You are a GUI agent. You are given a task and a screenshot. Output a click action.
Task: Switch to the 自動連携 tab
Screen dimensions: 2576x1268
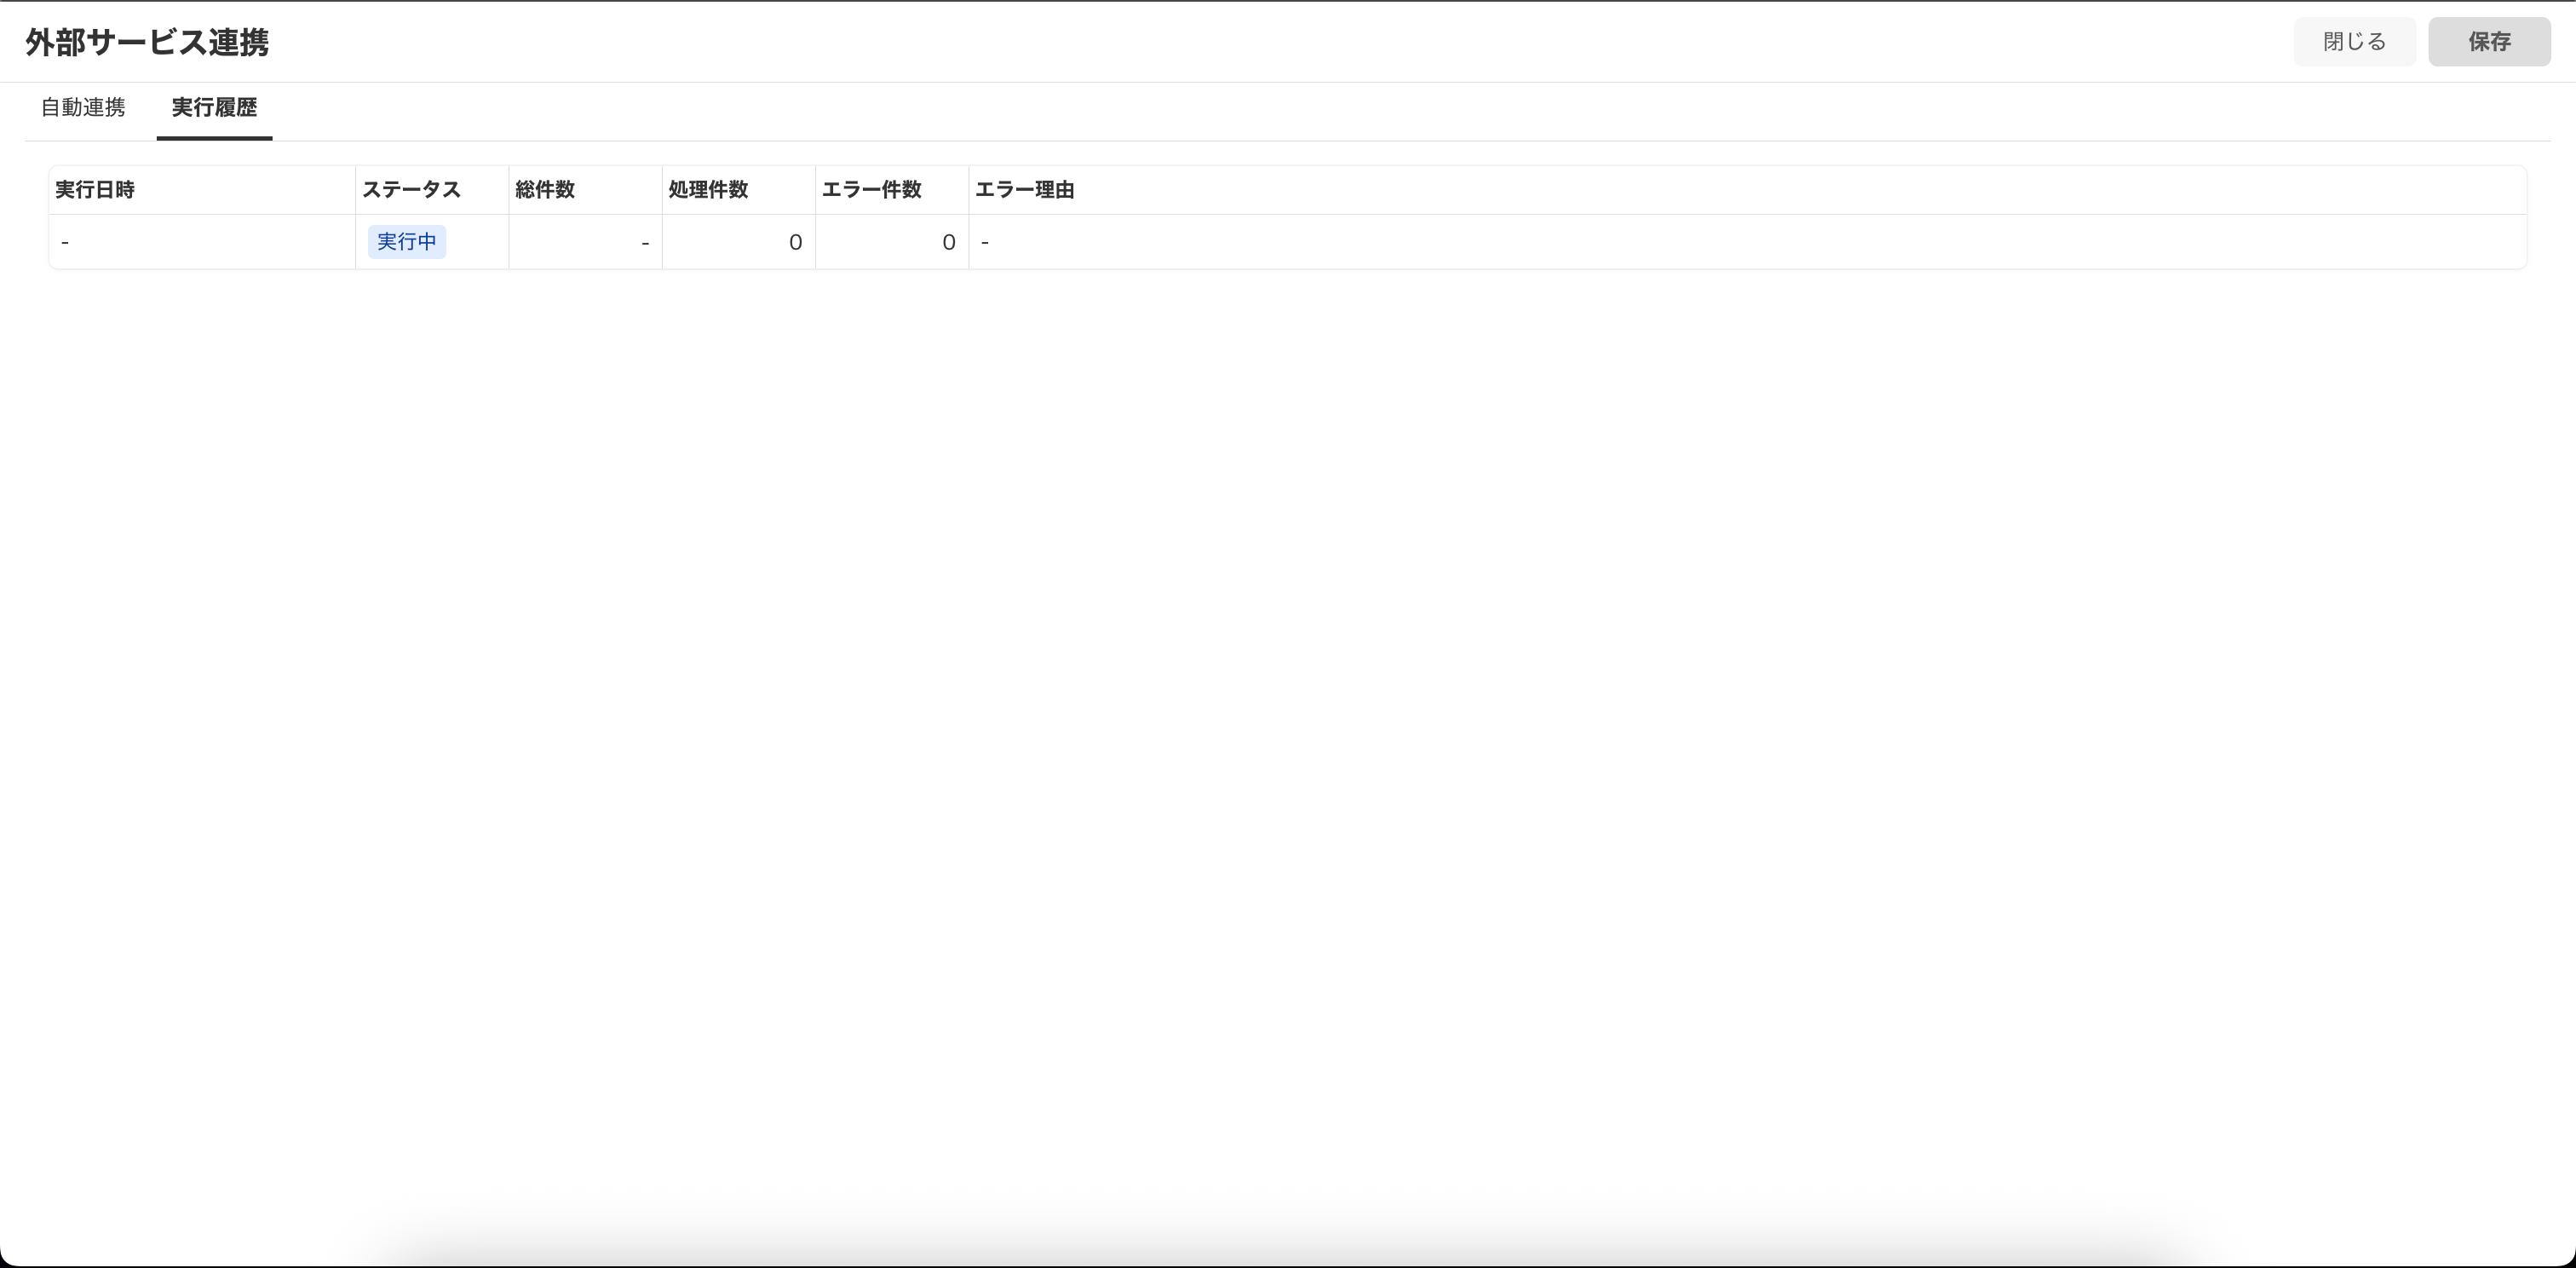click(x=83, y=107)
